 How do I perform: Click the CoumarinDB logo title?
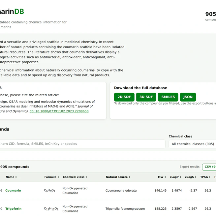(12, 12)
